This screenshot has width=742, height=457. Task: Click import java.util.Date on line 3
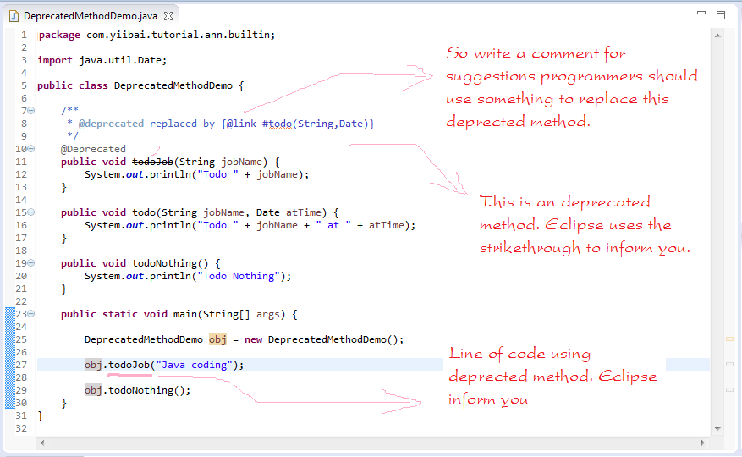pyautogui.click(x=102, y=60)
